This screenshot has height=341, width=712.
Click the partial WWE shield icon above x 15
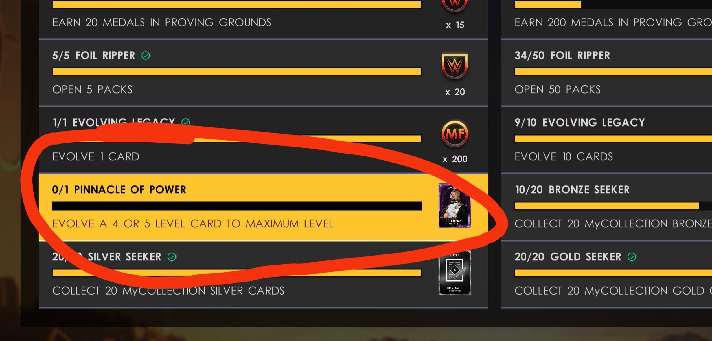pyautogui.click(x=455, y=6)
